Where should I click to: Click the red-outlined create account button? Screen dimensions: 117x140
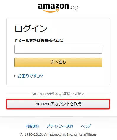pyautogui.click(x=58, y=104)
